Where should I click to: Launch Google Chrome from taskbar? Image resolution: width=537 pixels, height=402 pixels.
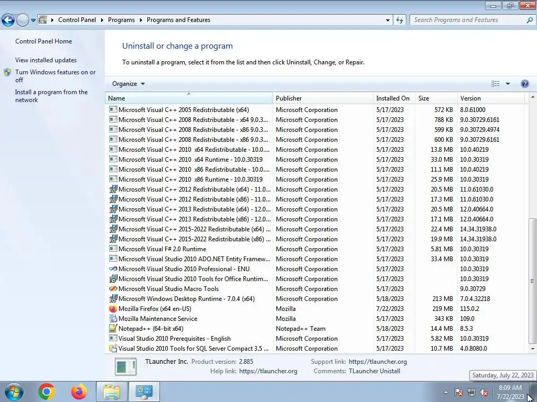47,392
